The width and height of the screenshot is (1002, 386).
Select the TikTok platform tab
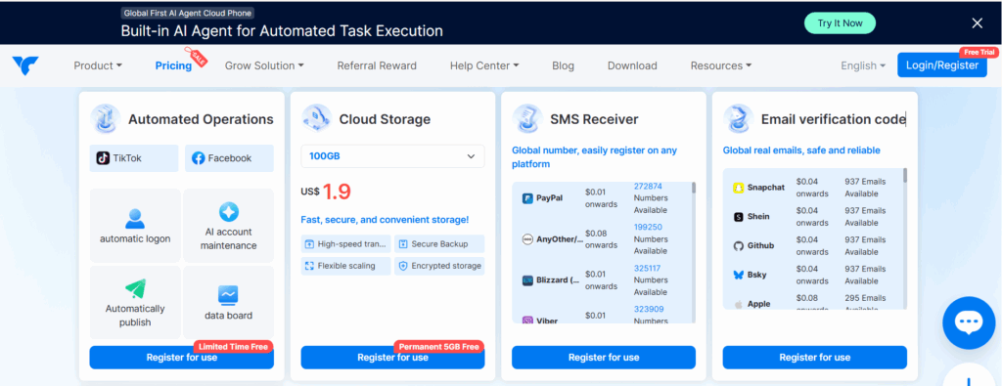click(134, 158)
